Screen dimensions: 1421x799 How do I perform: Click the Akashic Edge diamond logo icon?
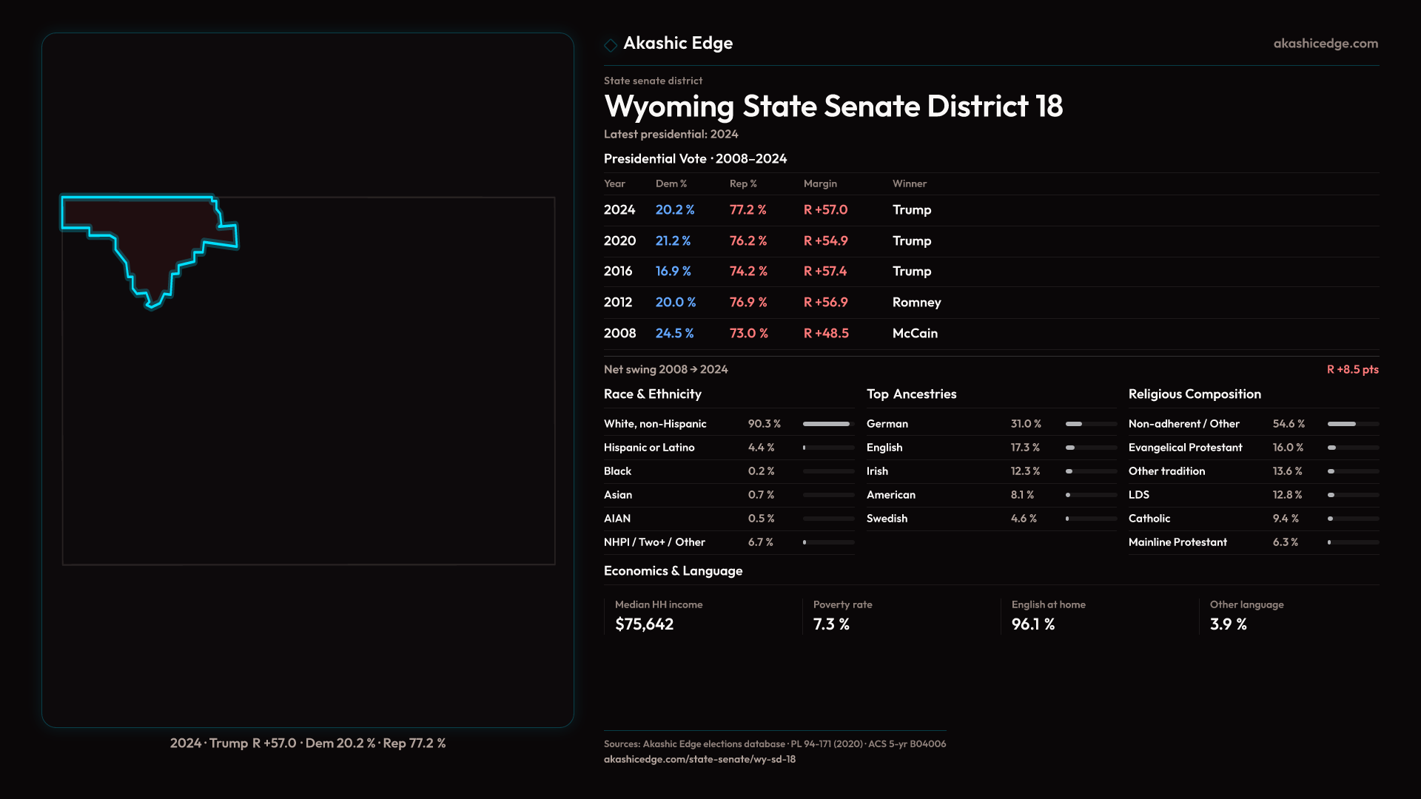611,45
